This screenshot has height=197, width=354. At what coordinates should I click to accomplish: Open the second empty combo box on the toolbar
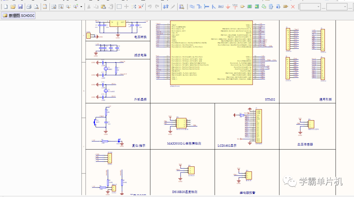click(x=337, y=7)
